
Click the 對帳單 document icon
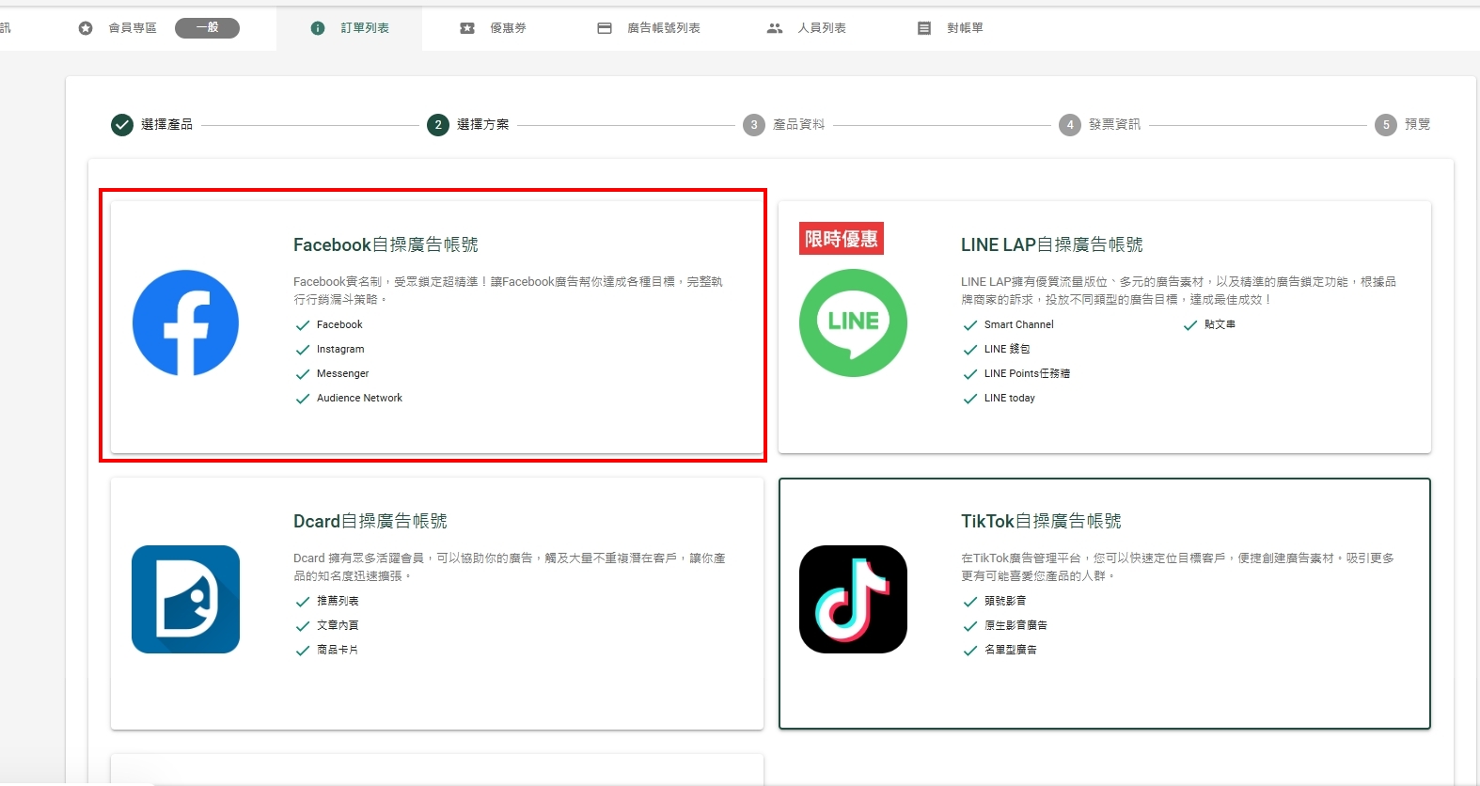924,28
